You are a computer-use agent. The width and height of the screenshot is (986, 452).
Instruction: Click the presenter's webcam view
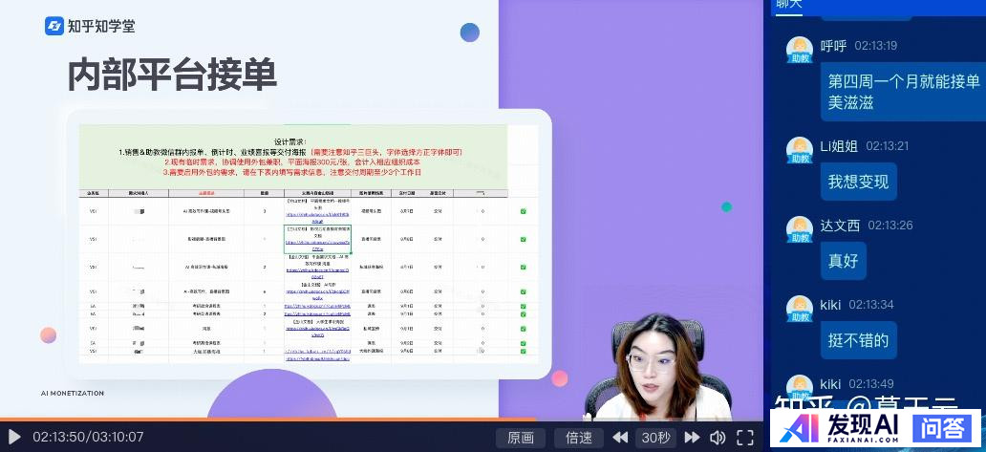click(659, 368)
